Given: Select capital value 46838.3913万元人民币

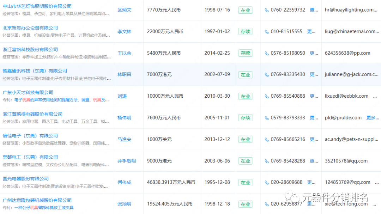Looking at the screenshot, I should click(171, 182).
